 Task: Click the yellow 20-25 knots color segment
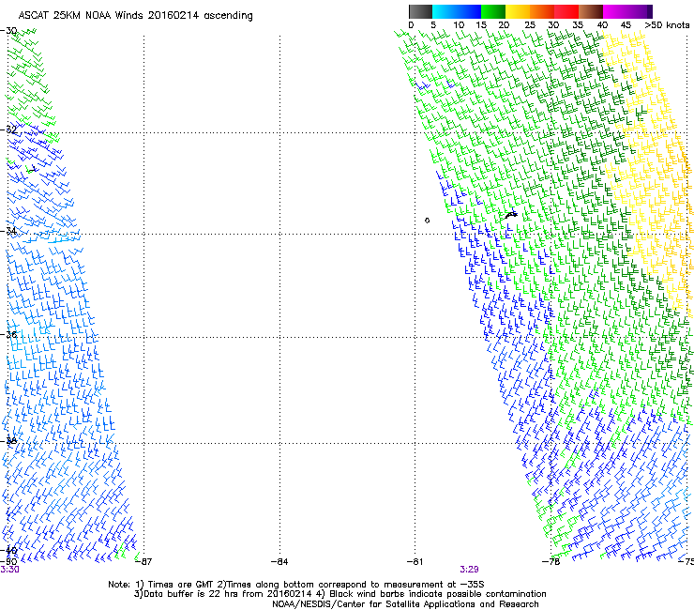[518, 11]
